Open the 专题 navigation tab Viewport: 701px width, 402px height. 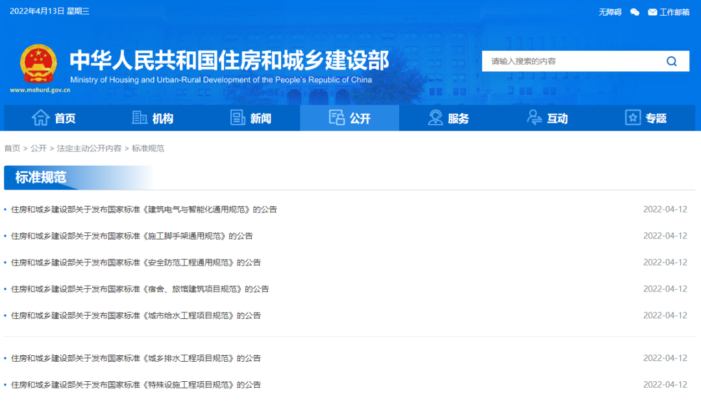(646, 118)
